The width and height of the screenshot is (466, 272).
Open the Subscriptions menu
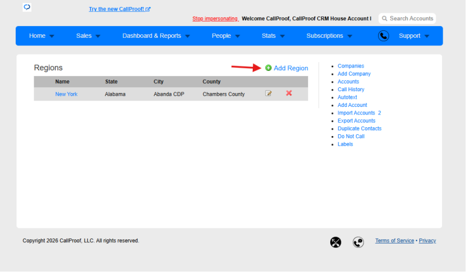pos(329,36)
